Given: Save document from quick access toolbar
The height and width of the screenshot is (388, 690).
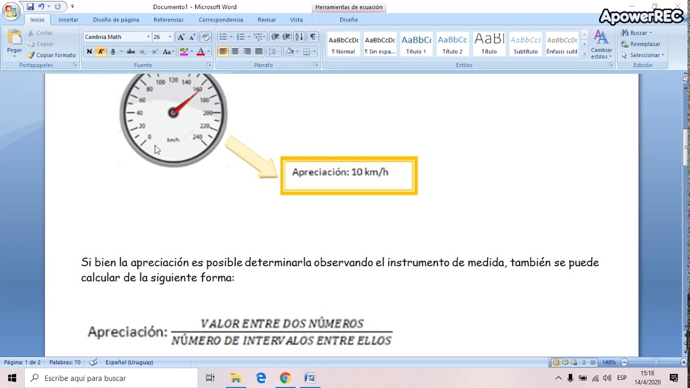Looking at the screenshot, I should [30, 6].
